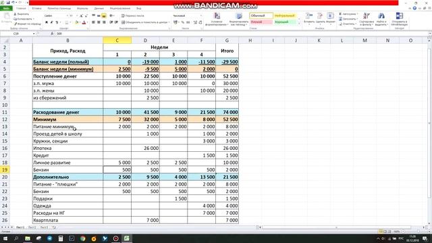The width and height of the screenshot is (432, 243).
Task: Click the Cut (Вырезать) command
Action: pos(22,14)
